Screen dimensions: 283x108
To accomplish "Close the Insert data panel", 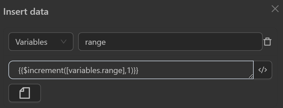I will click(x=275, y=9).
